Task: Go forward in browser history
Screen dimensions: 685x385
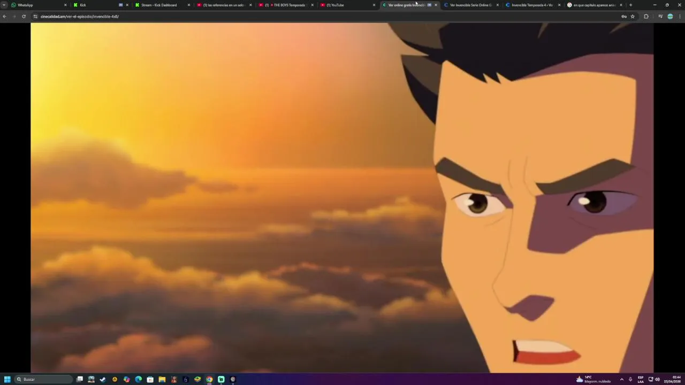Action: [14, 17]
